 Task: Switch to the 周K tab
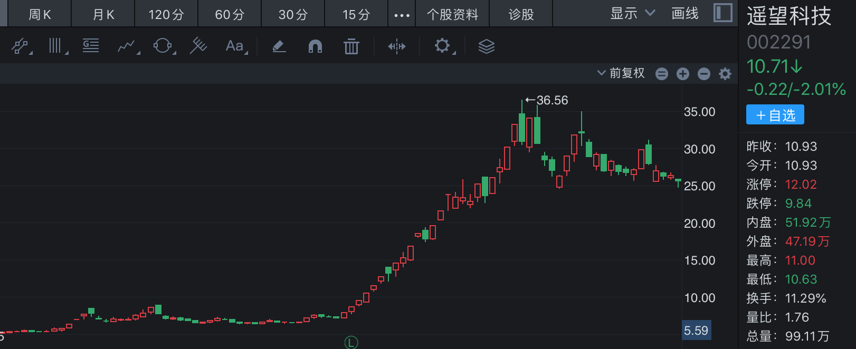(40, 14)
